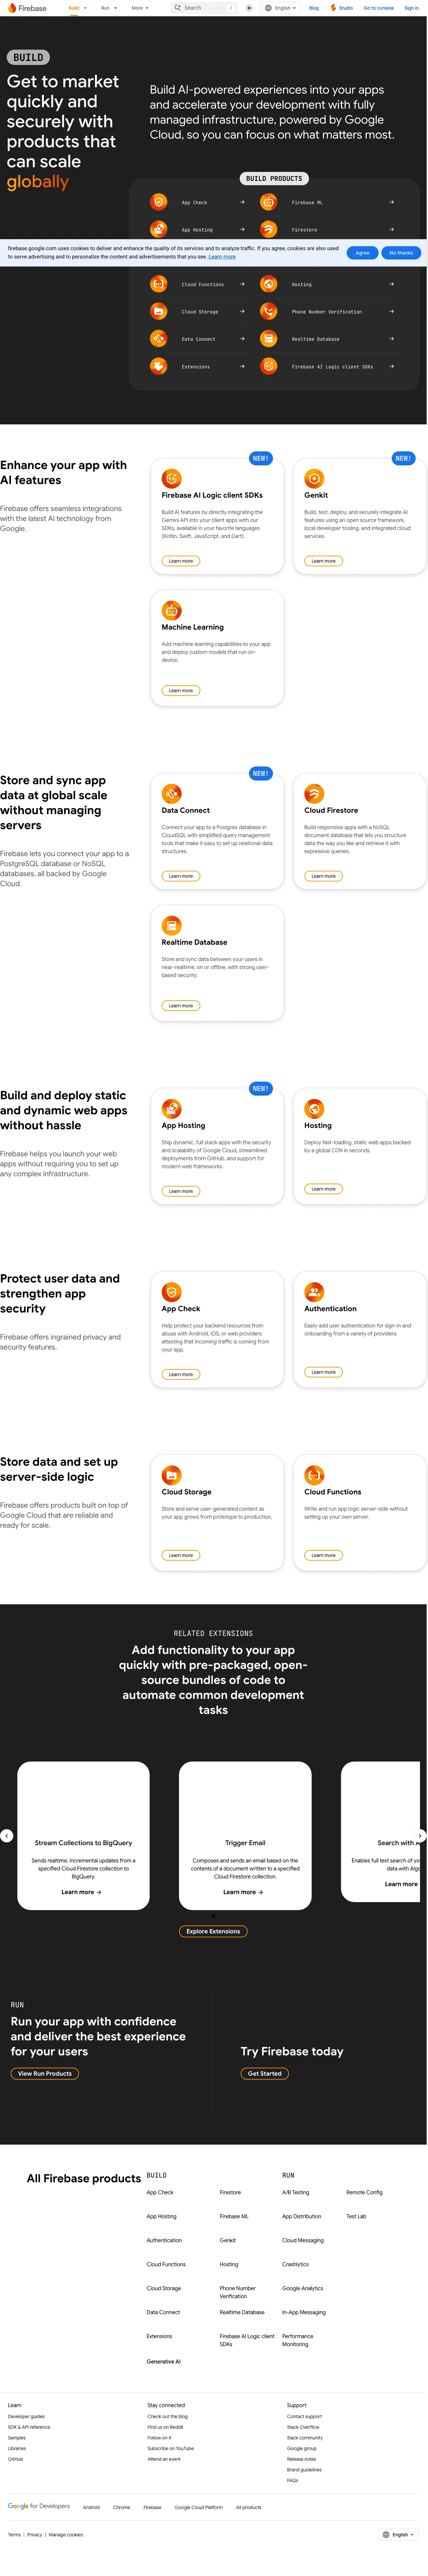Select the Hosting globe icon

tap(268, 284)
